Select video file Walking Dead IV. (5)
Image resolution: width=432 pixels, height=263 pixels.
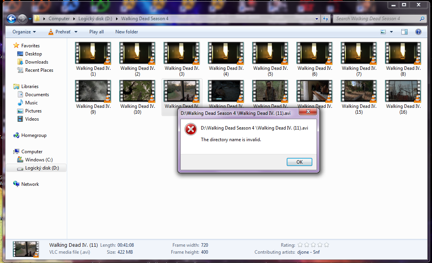270,59
